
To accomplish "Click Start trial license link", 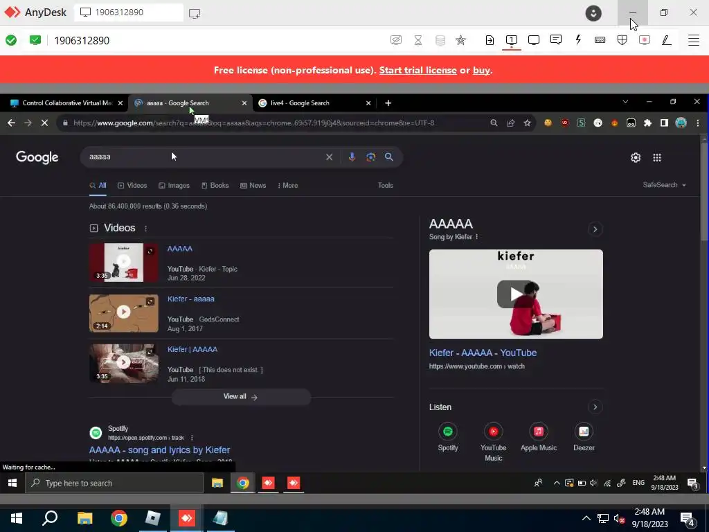I will pyautogui.click(x=418, y=70).
